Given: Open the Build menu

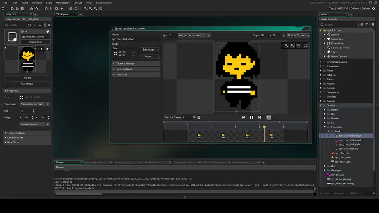Looking at the screenshot, I should point(25,3).
